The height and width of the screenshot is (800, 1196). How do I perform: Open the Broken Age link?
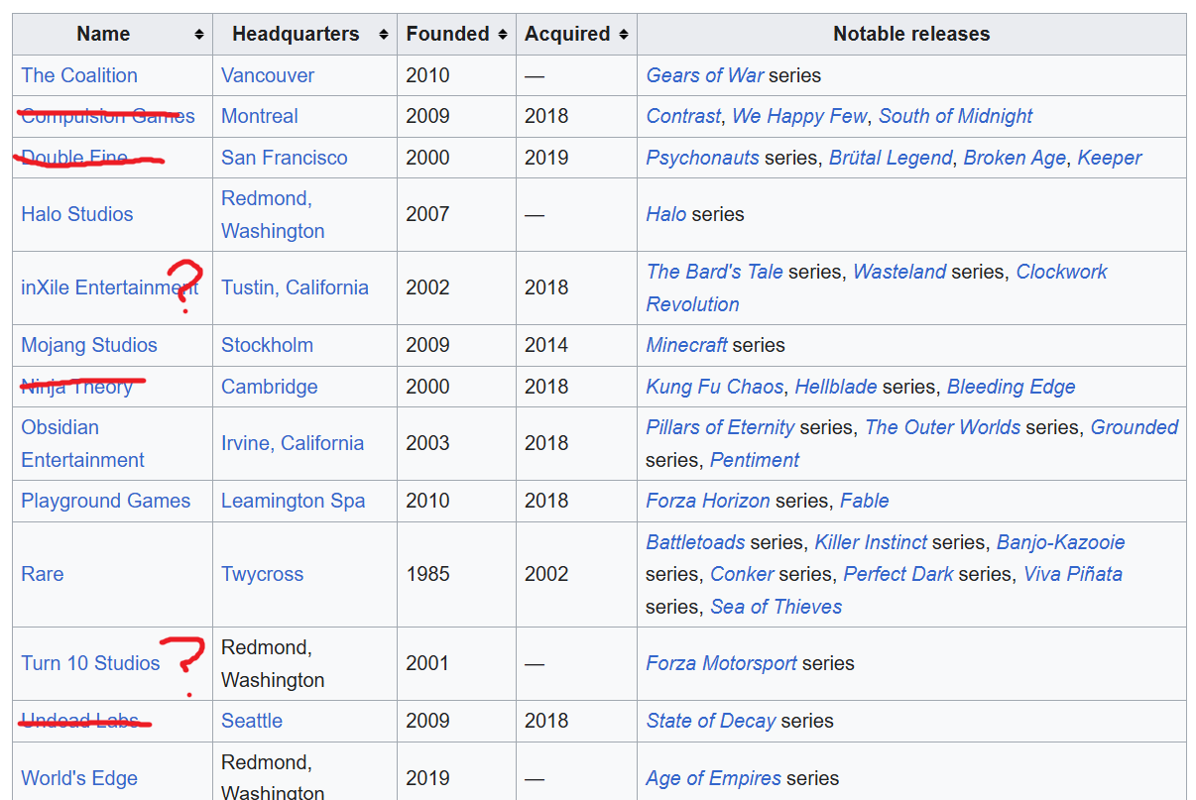tap(1015, 158)
